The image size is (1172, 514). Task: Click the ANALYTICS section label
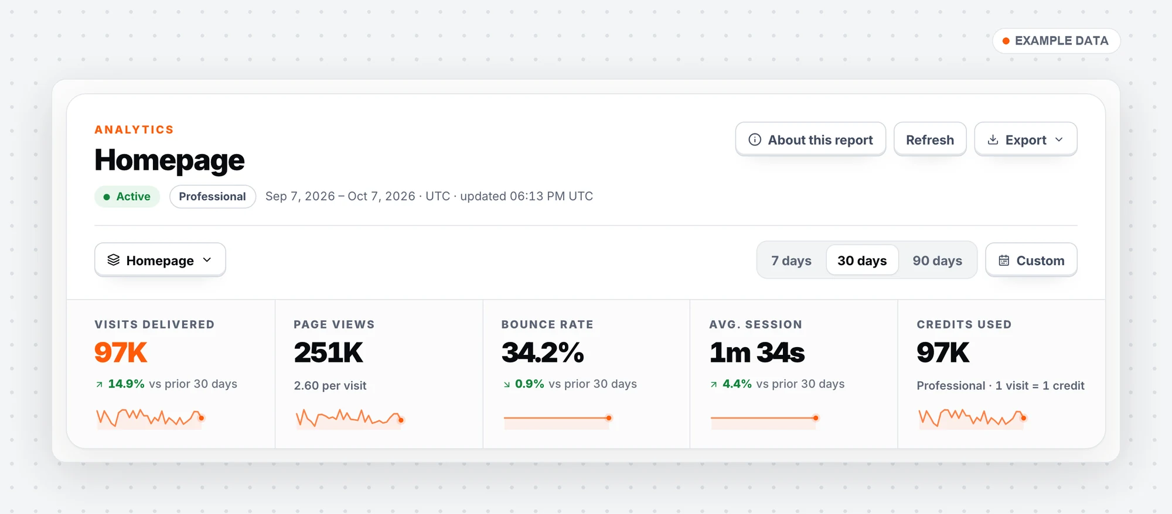coord(134,130)
